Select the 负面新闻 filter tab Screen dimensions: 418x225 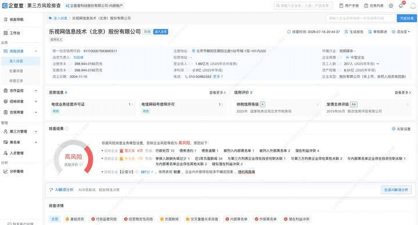(x=170, y=219)
